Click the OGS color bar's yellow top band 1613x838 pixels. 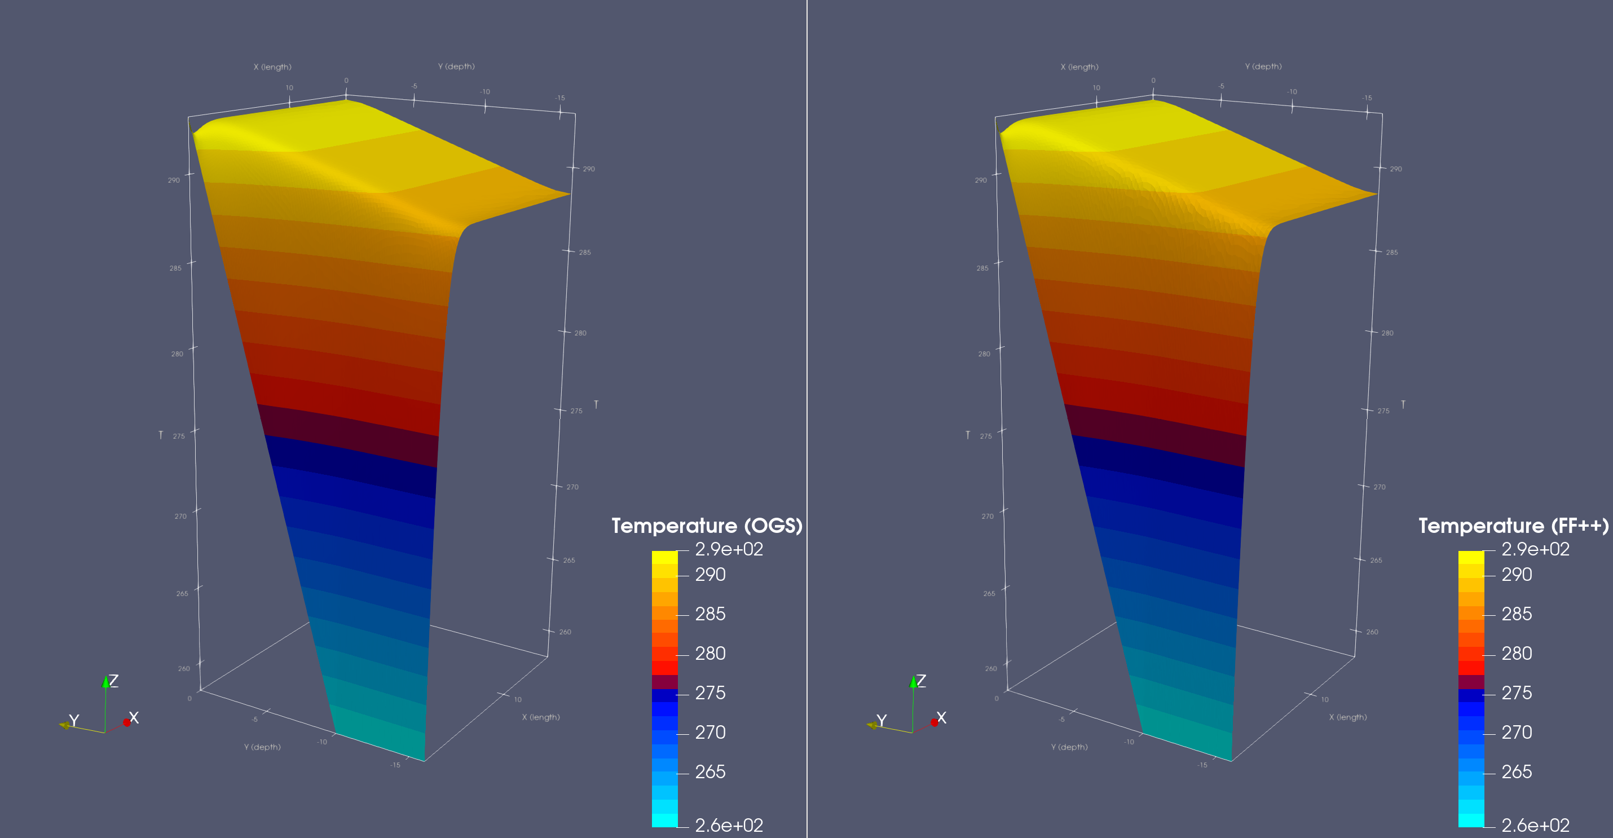(664, 557)
